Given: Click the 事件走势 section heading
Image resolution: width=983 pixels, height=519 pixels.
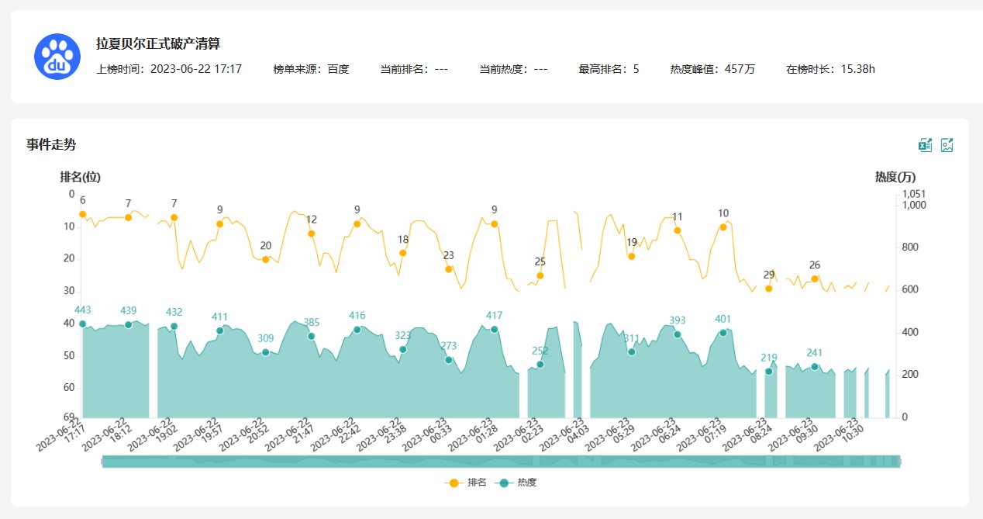Looking at the screenshot, I should 51,145.
